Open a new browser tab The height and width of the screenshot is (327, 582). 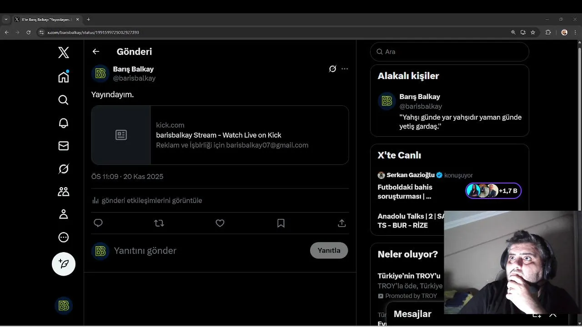click(x=88, y=20)
